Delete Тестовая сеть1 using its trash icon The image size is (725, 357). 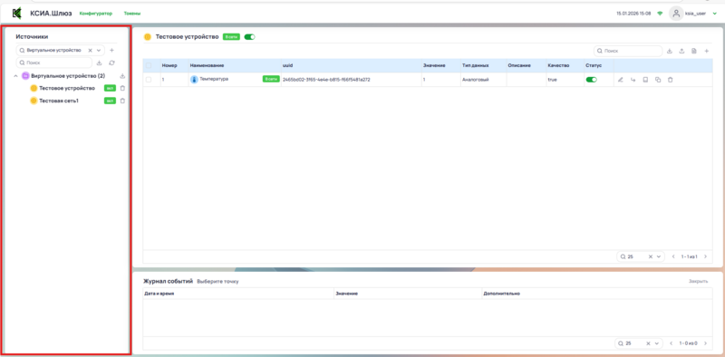[122, 101]
